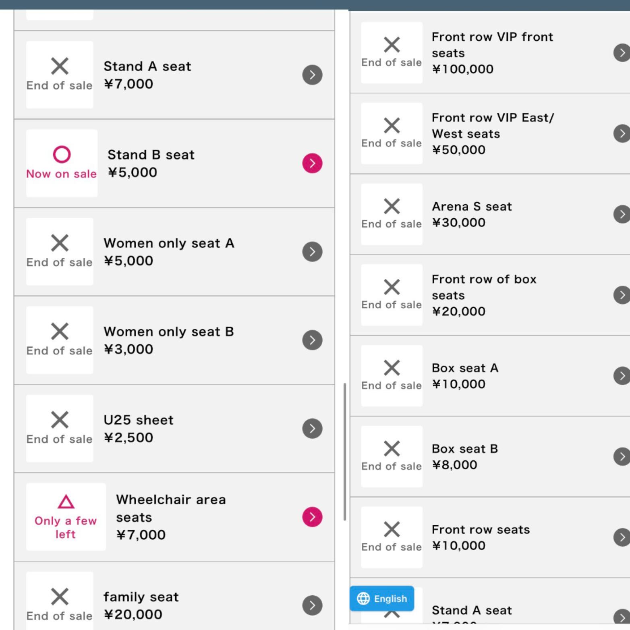Click the Now on sale circle icon
The image size is (630, 630).
coord(62,154)
